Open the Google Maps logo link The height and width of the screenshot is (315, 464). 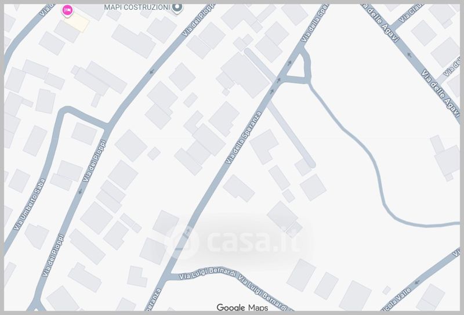coord(242,307)
